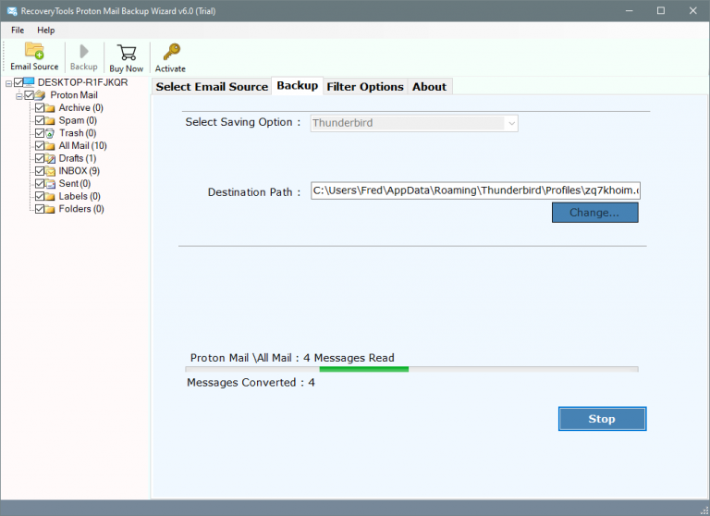Screen dimensions: 710x516
Task: Click the Stop button
Action: (602, 419)
